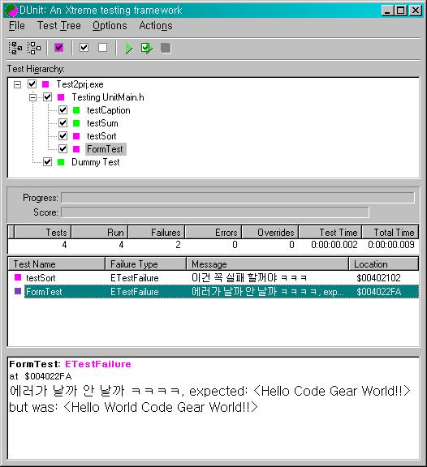Uncheck the testCaption checkbox
The image size is (427, 467).
[x=63, y=110]
